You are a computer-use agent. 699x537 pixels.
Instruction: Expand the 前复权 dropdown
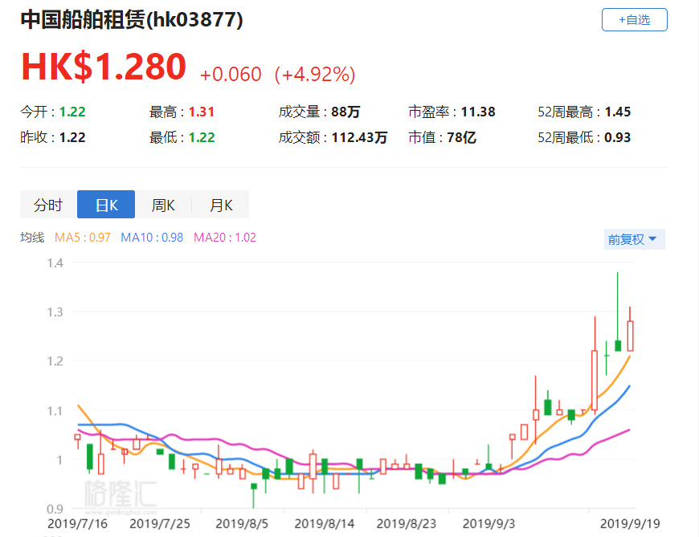(635, 239)
